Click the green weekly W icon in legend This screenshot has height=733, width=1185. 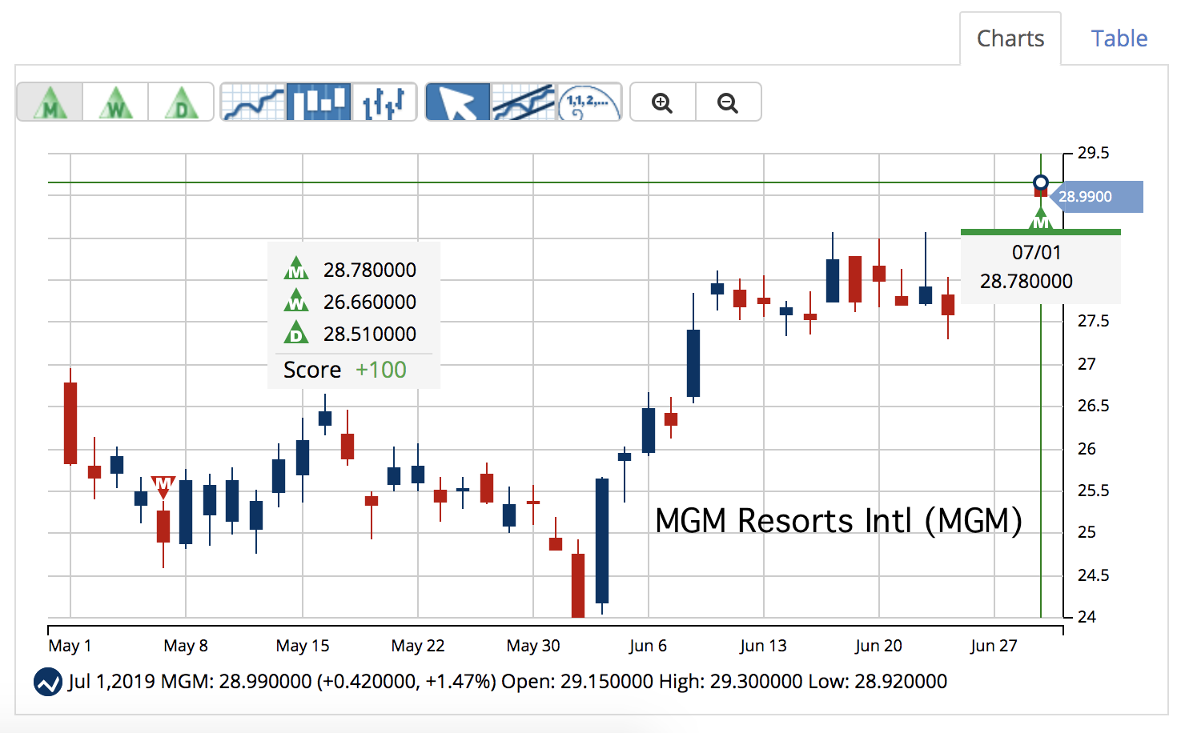(x=296, y=300)
